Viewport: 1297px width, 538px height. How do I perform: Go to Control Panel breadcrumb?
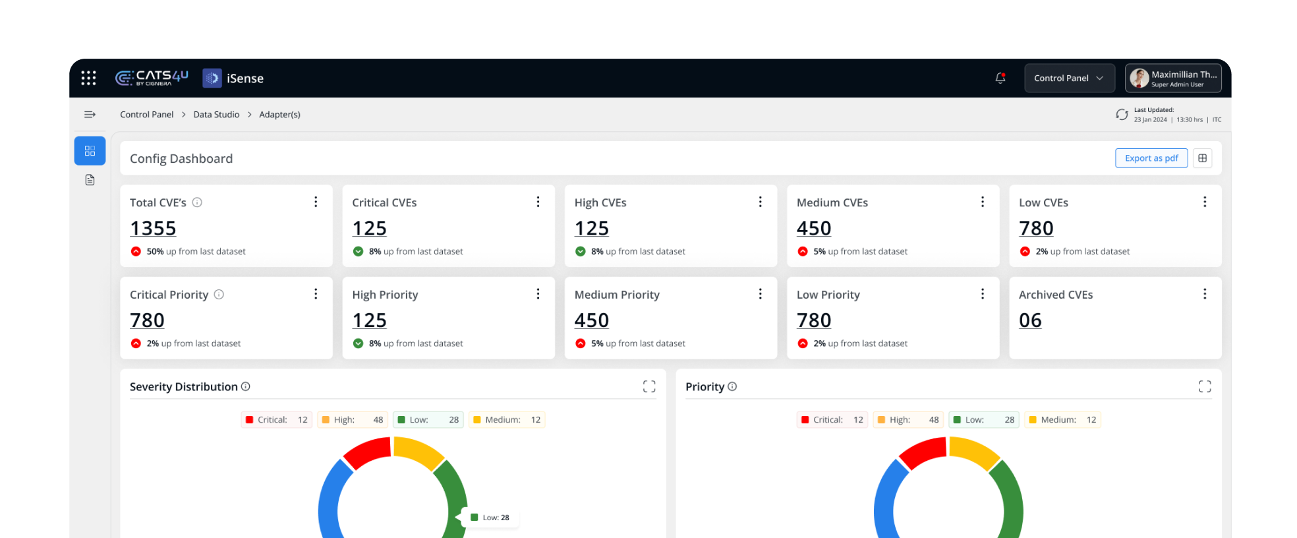[146, 115]
